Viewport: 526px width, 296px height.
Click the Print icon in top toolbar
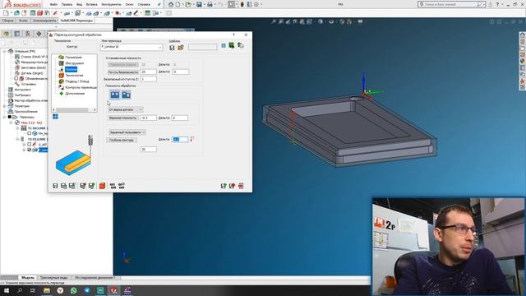(210, 4)
